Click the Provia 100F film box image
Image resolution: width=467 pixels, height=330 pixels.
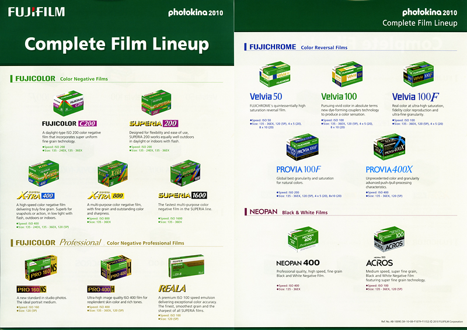point(302,147)
